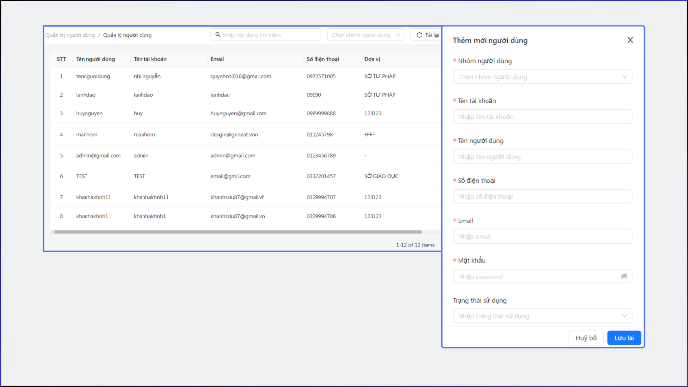The image size is (688, 387).
Task: Open the Trạng thái sử dụng dropdown
Action: click(543, 316)
